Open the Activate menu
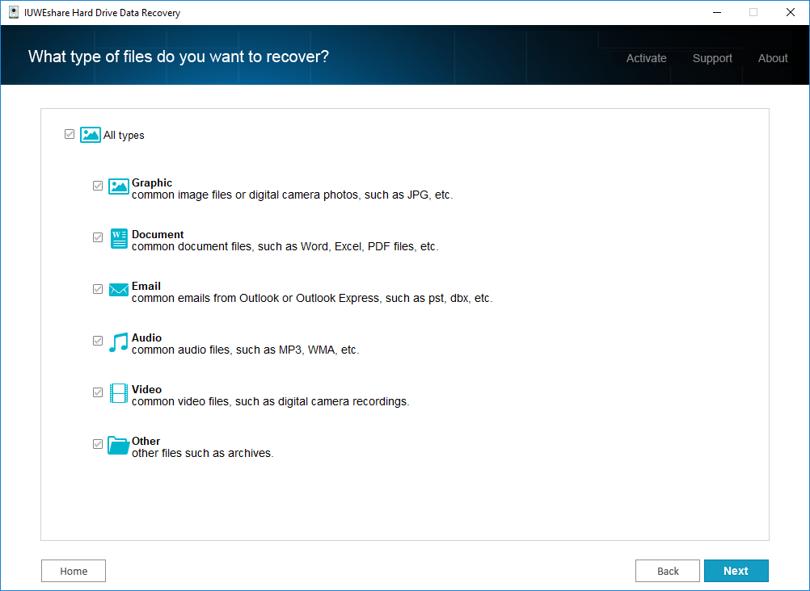 pyautogui.click(x=646, y=58)
